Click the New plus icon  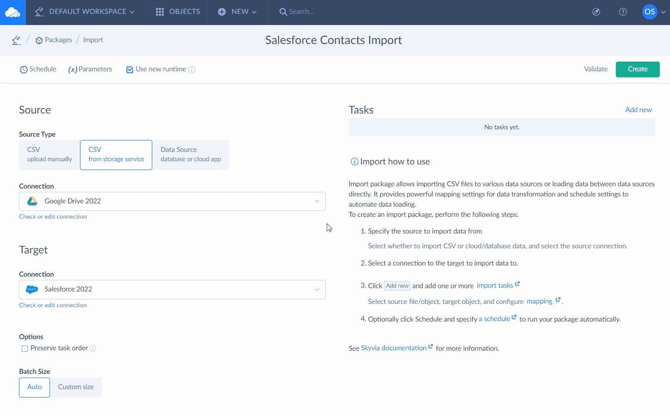[x=222, y=12]
